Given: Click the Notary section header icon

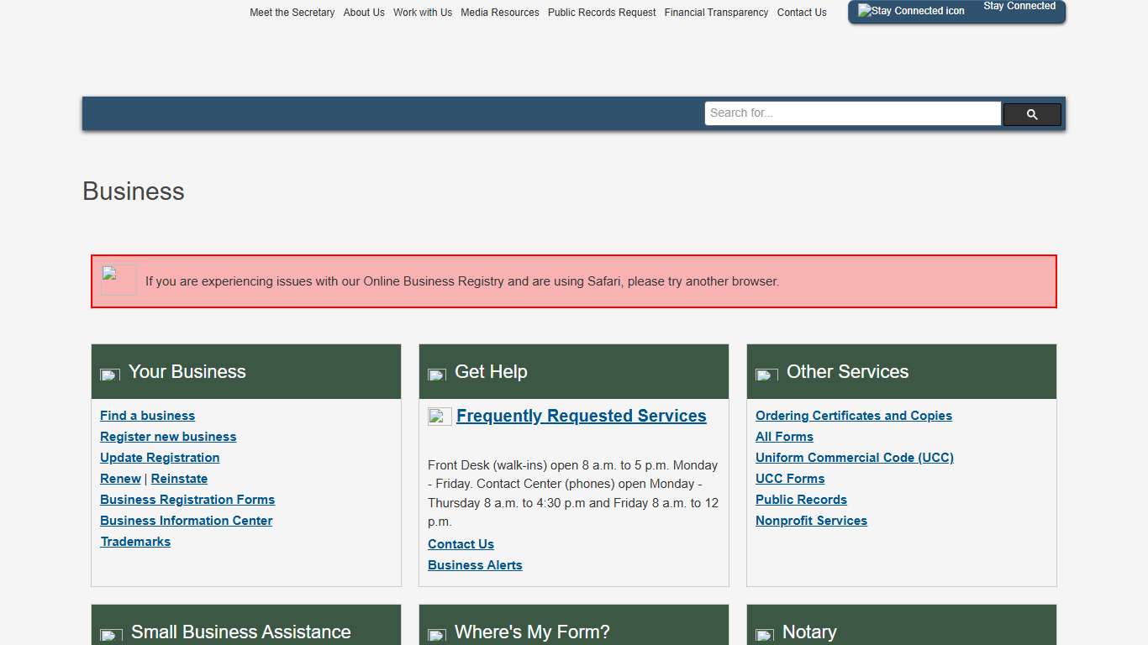Looking at the screenshot, I should click(x=764, y=635).
